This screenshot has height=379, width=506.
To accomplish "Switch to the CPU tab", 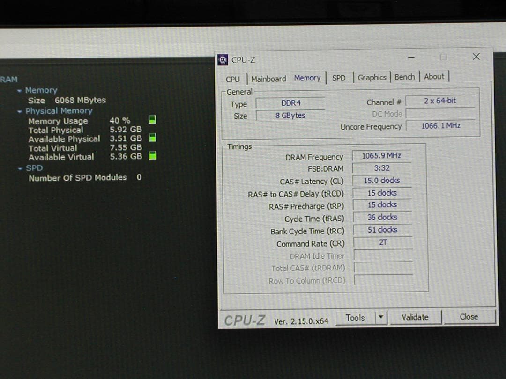I will (233, 79).
